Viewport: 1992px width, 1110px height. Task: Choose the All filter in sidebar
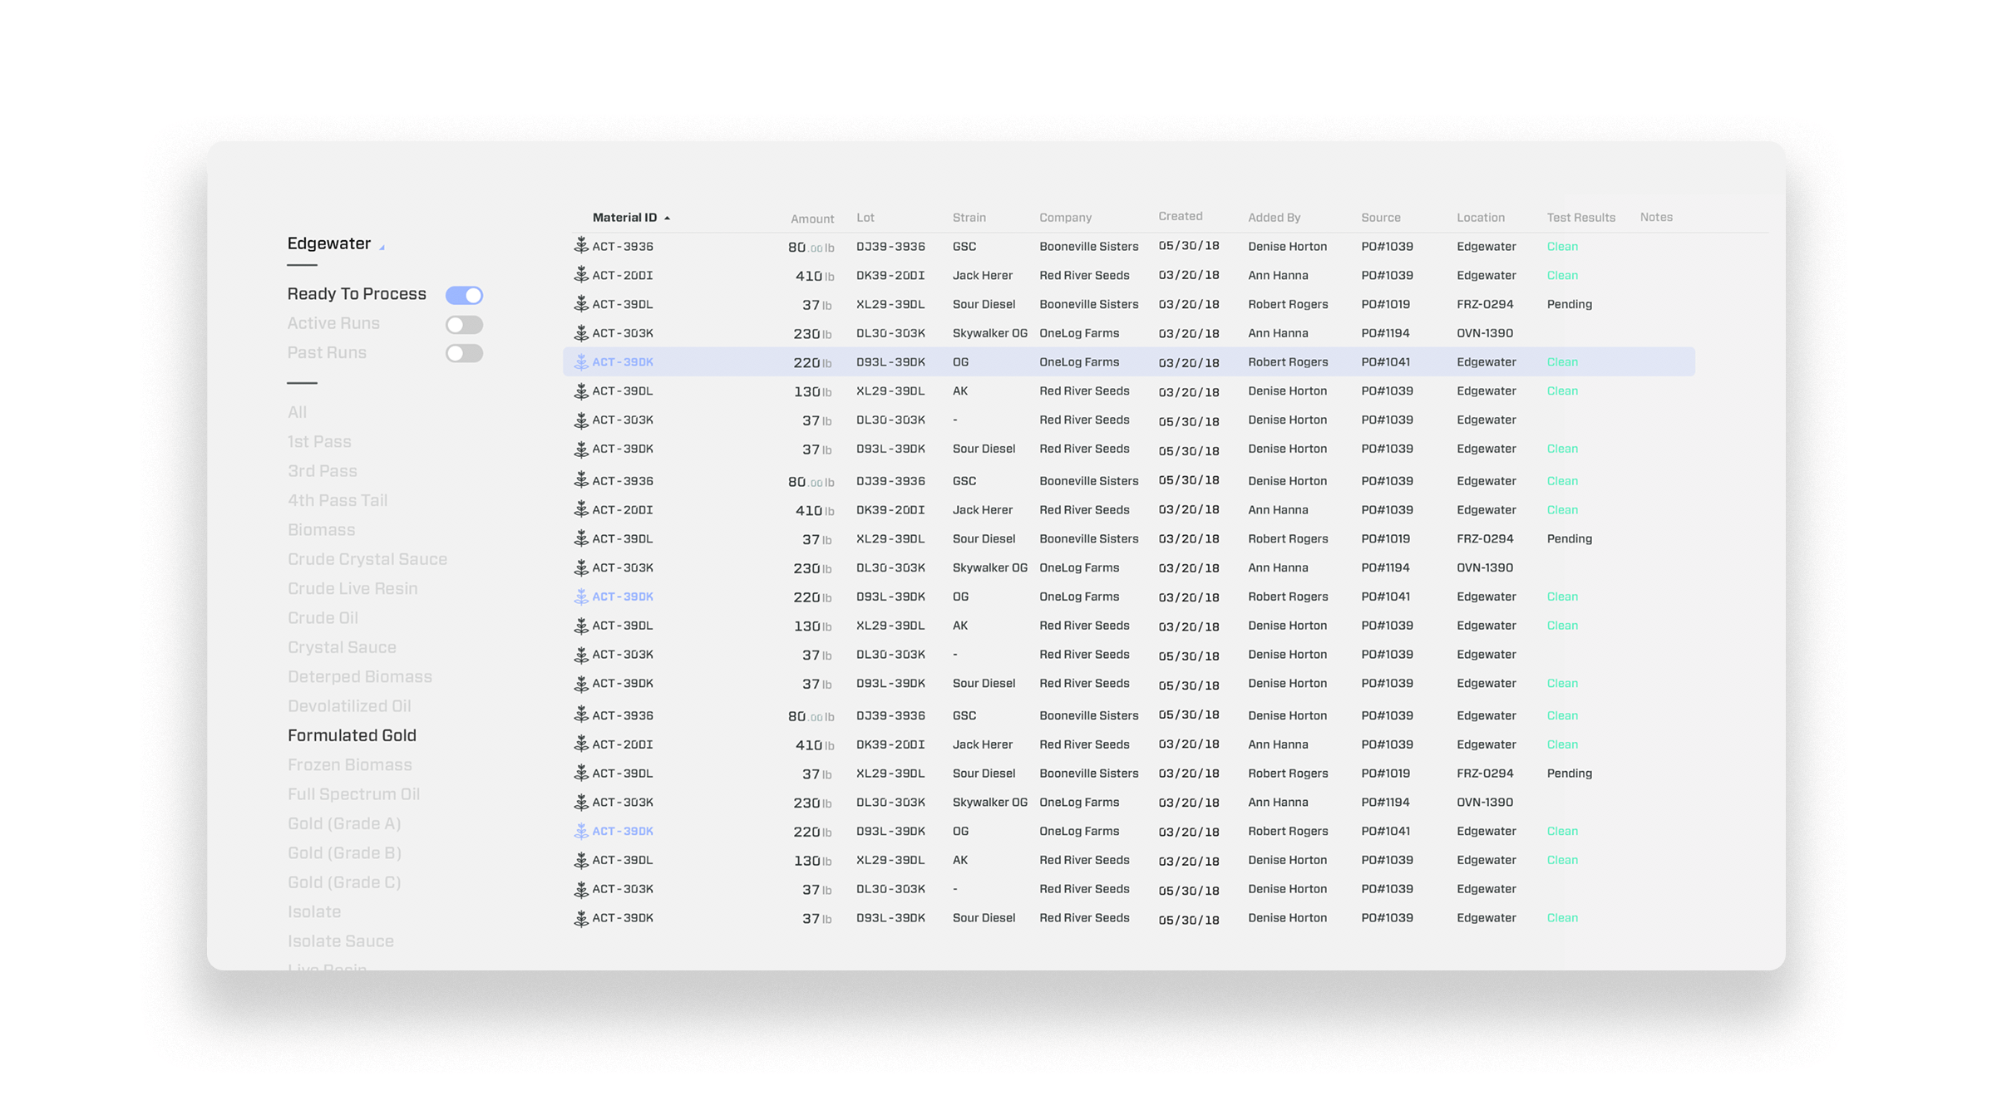(297, 412)
